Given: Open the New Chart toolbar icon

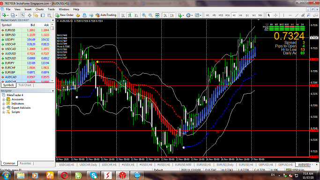Looking at the screenshot, I should click(4, 15).
